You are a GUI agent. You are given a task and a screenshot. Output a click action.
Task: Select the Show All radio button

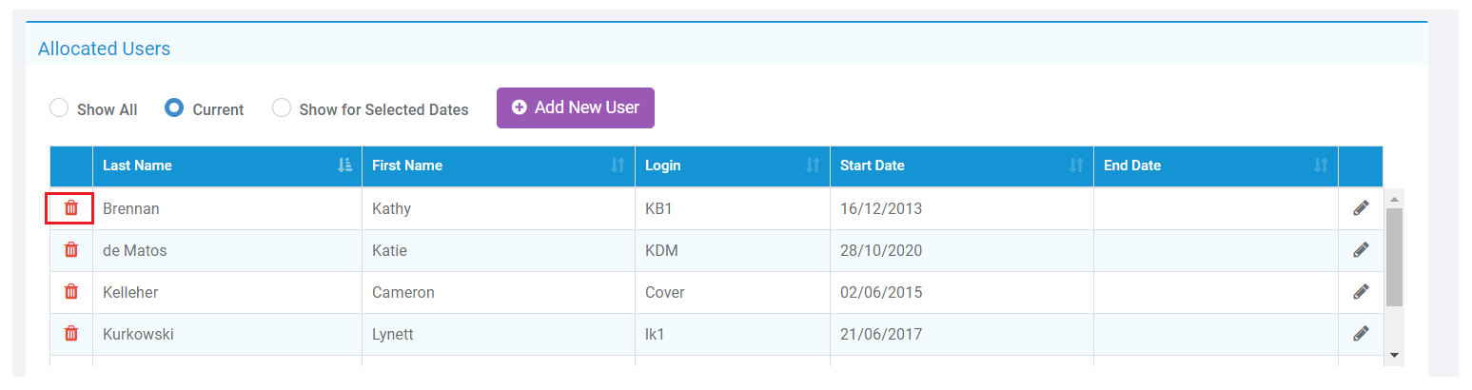pos(59,108)
